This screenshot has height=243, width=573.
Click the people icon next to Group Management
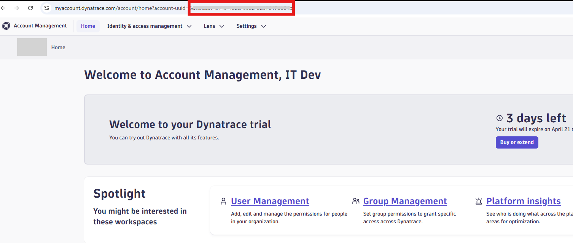coord(356,201)
